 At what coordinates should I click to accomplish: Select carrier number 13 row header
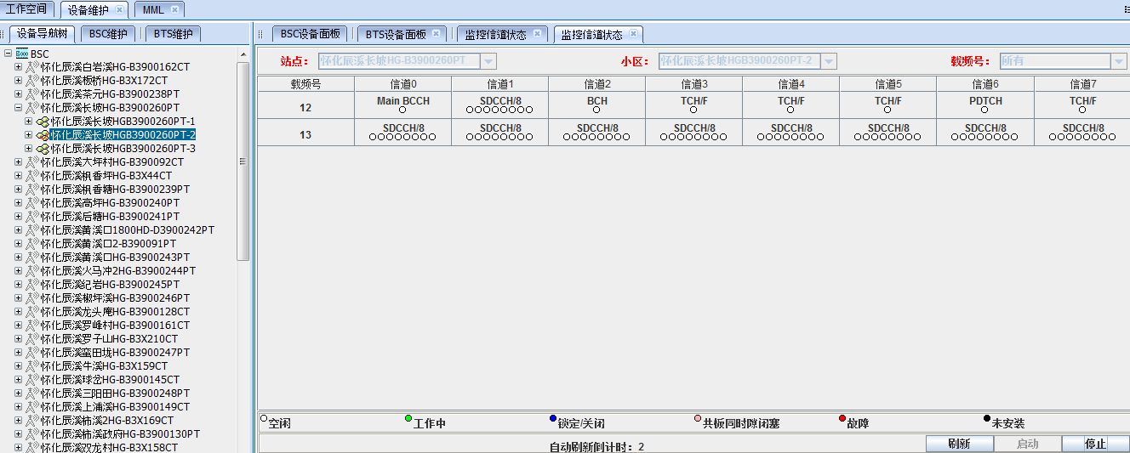[305, 134]
